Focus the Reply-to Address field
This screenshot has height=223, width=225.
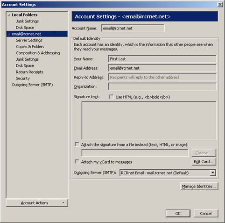point(162,77)
